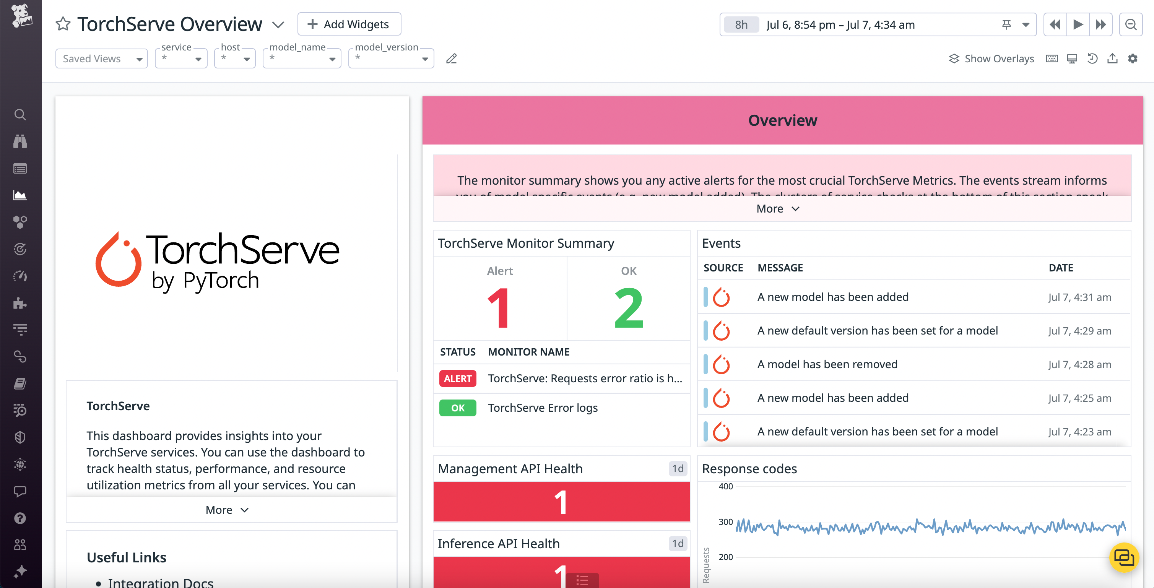1154x588 pixels.
Task: Open the Watchdog binoculars icon in sidebar
Action: click(20, 141)
